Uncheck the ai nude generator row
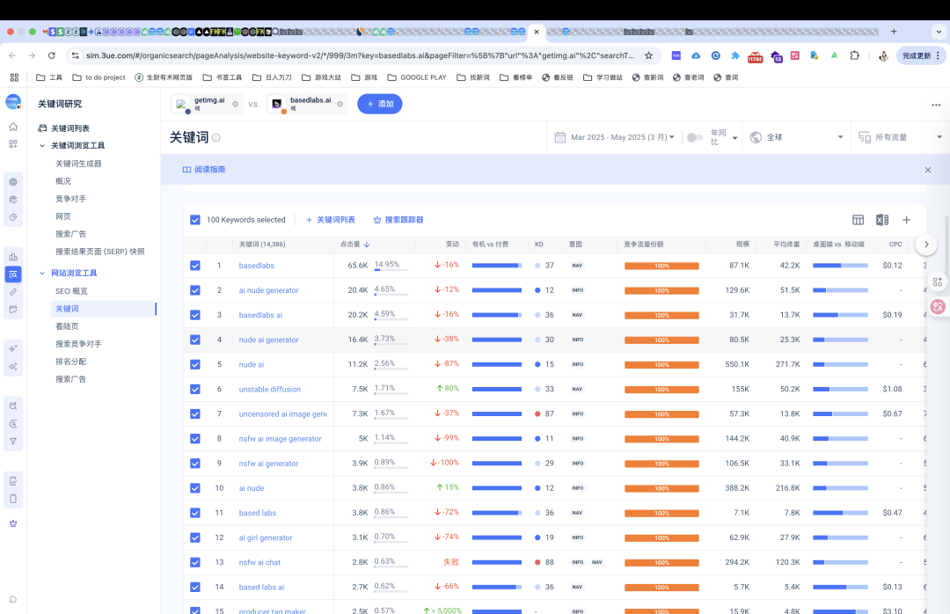 pos(195,290)
